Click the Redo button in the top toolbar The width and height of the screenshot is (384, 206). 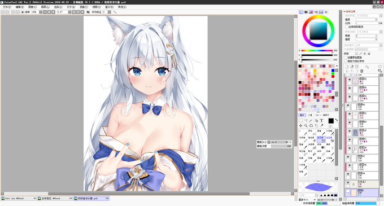click(7, 12)
